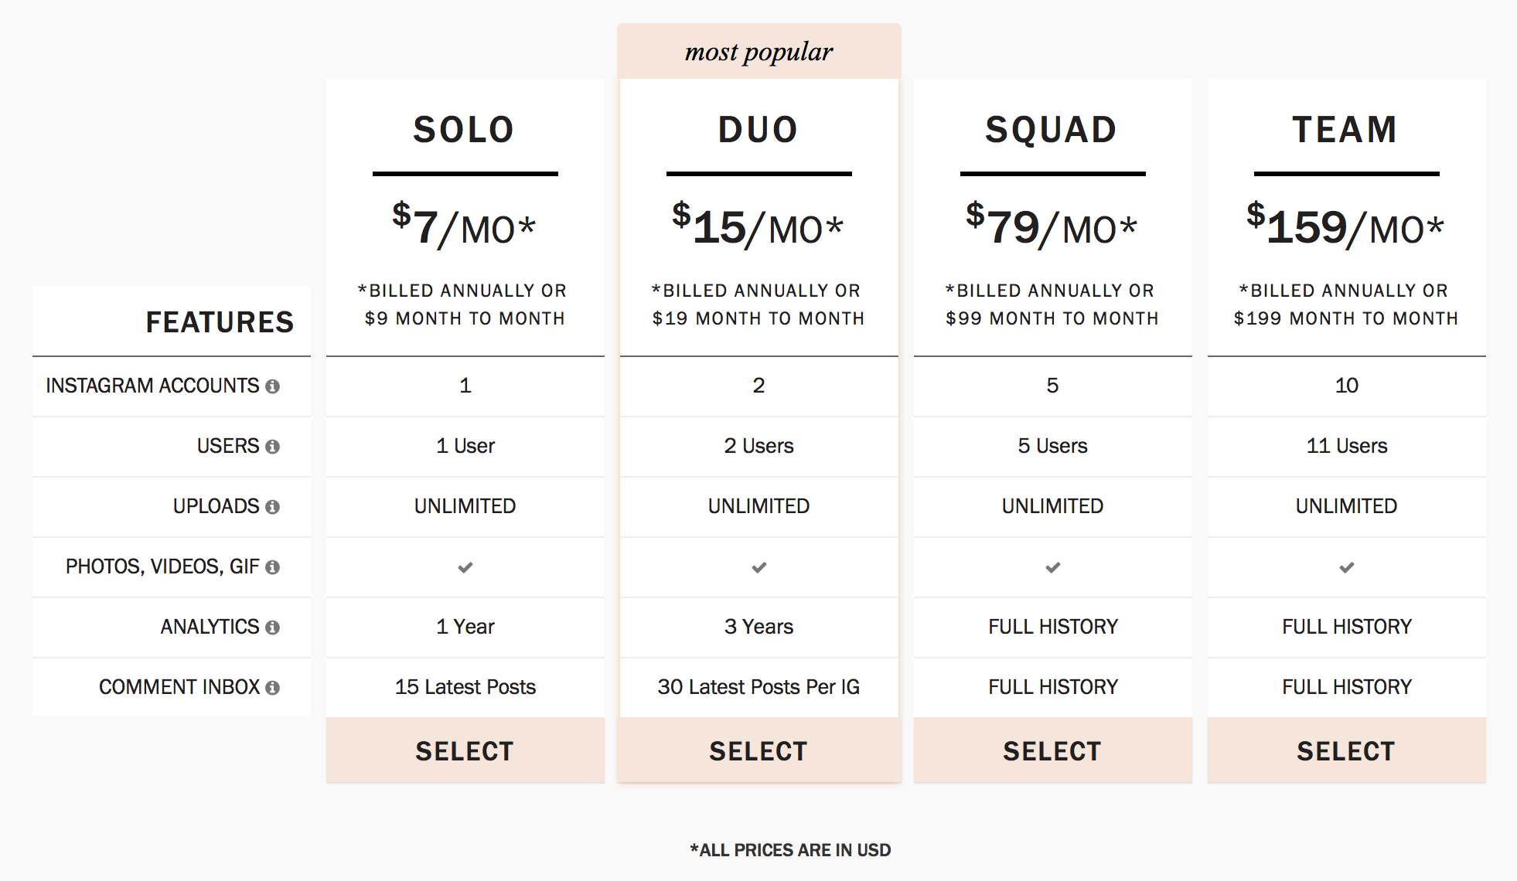Select the Solo plan
This screenshot has width=1517, height=881.
click(x=465, y=750)
